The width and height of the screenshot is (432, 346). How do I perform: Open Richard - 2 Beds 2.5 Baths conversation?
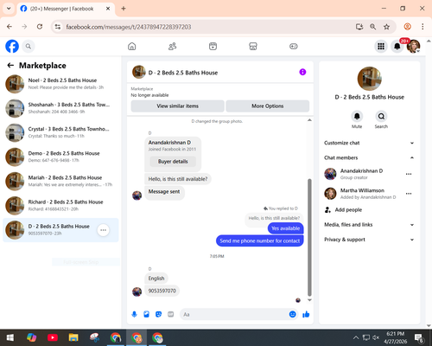pos(60,206)
